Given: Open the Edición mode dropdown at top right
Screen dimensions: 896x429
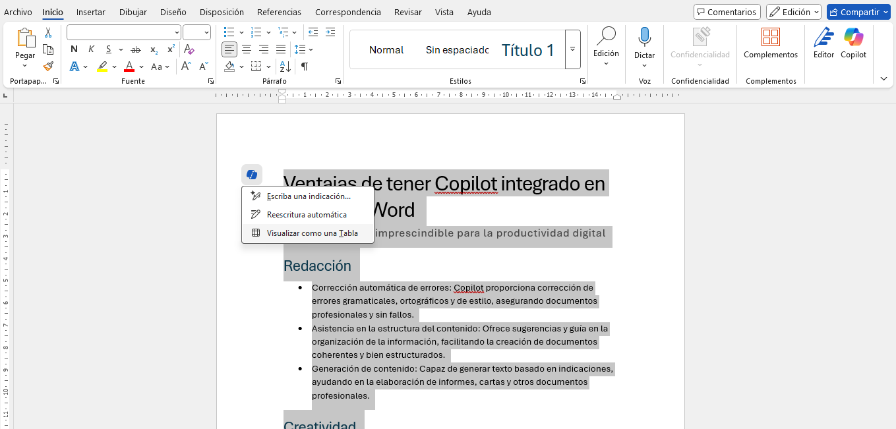Looking at the screenshot, I should [794, 12].
